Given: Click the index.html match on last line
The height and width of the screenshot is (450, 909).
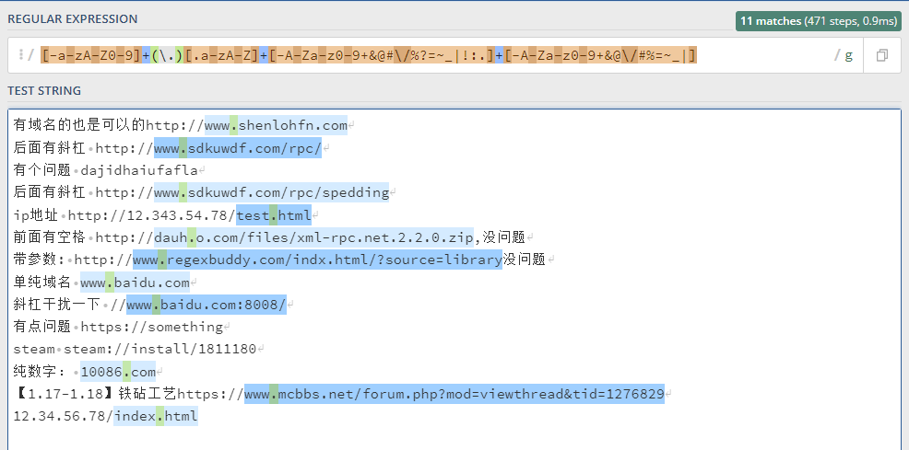Looking at the screenshot, I should (x=155, y=416).
